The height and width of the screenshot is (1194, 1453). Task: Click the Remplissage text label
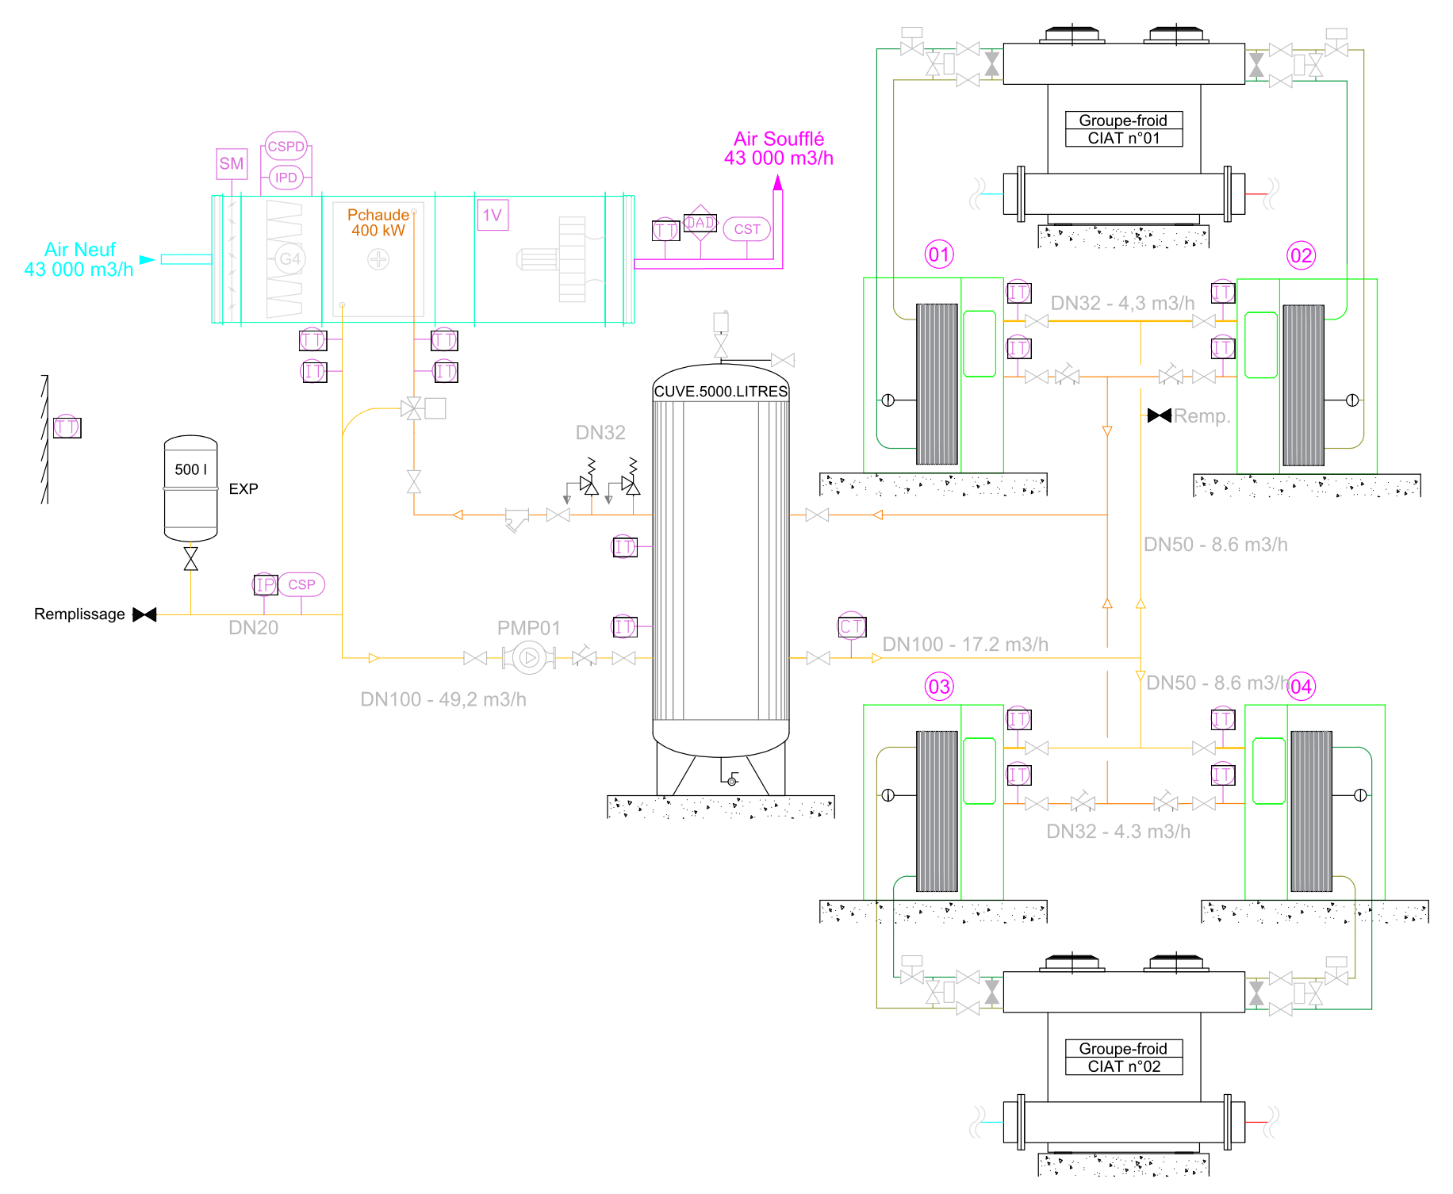click(x=79, y=614)
